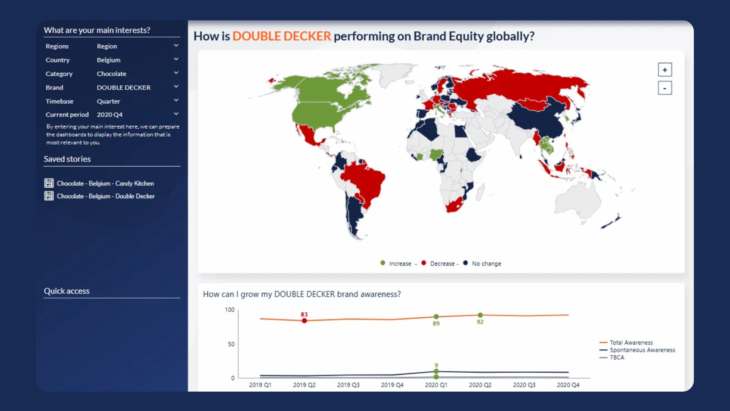Open Chocolate - Belgium - Double Decker story

[106, 196]
